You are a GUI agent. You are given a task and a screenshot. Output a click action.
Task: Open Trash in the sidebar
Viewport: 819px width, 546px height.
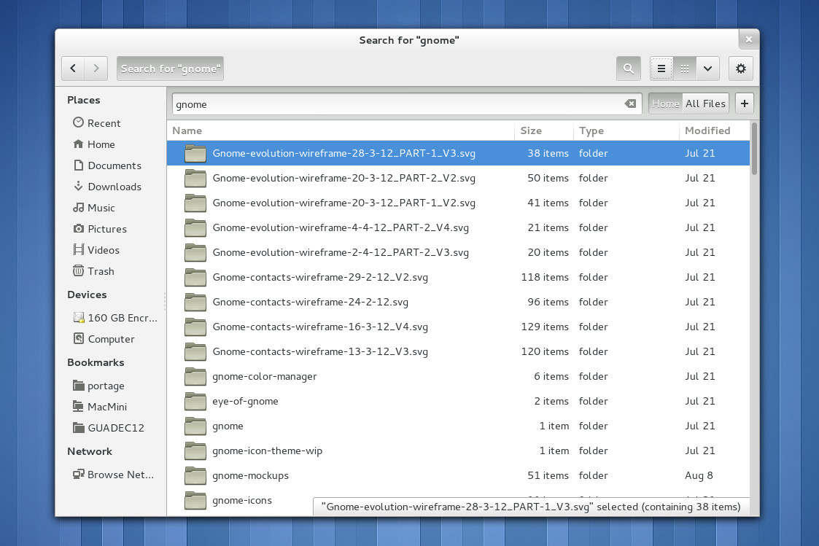(93, 271)
